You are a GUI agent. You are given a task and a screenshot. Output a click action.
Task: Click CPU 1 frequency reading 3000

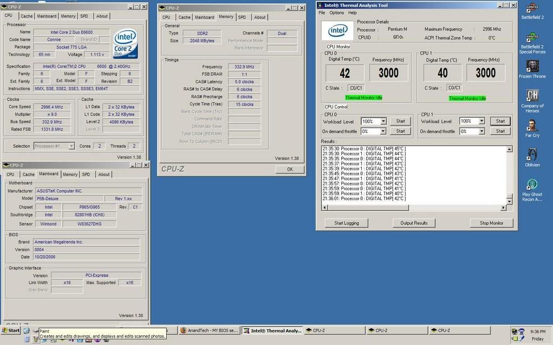click(x=485, y=73)
